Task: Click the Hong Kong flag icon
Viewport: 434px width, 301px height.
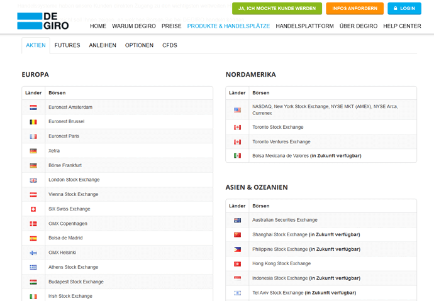Action: [x=237, y=264]
